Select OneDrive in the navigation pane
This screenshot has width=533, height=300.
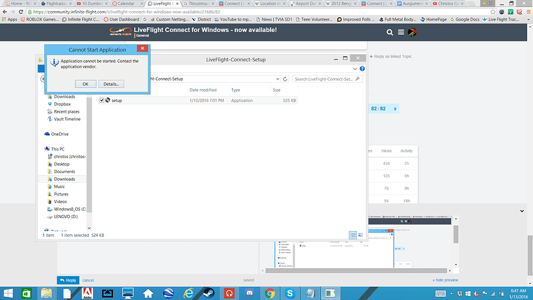pos(60,134)
